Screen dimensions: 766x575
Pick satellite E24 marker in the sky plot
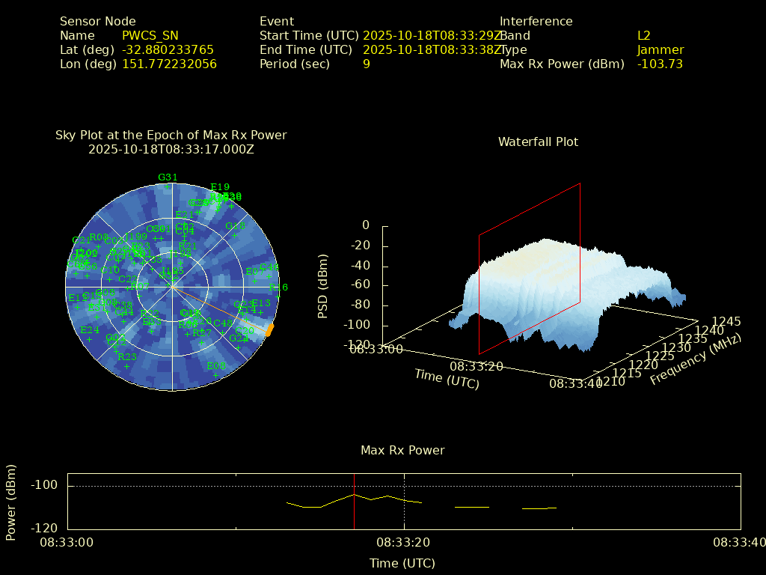[90, 330]
